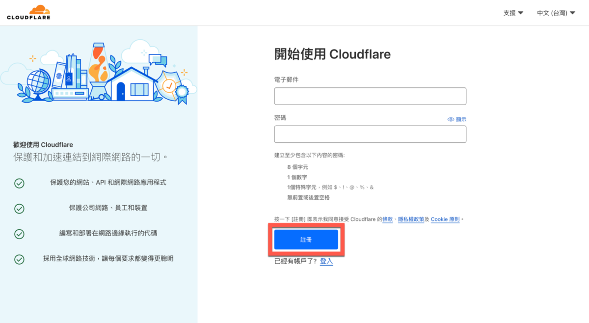Click the text 已經有帳戶了?
This screenshot has width=589, height=323.
296,261
